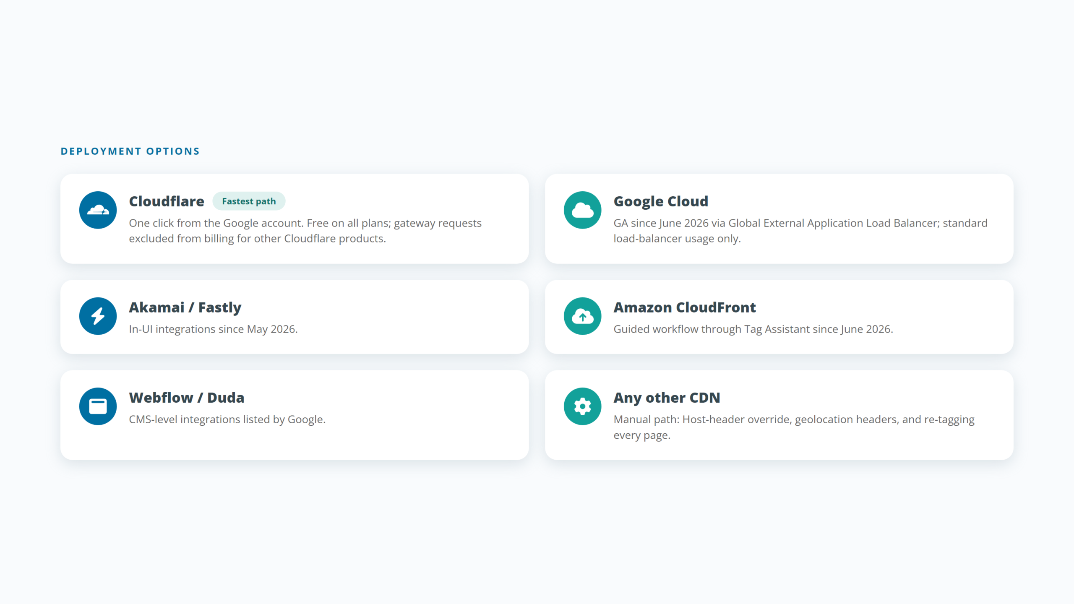Open the Cloudflare card heading

167,201
